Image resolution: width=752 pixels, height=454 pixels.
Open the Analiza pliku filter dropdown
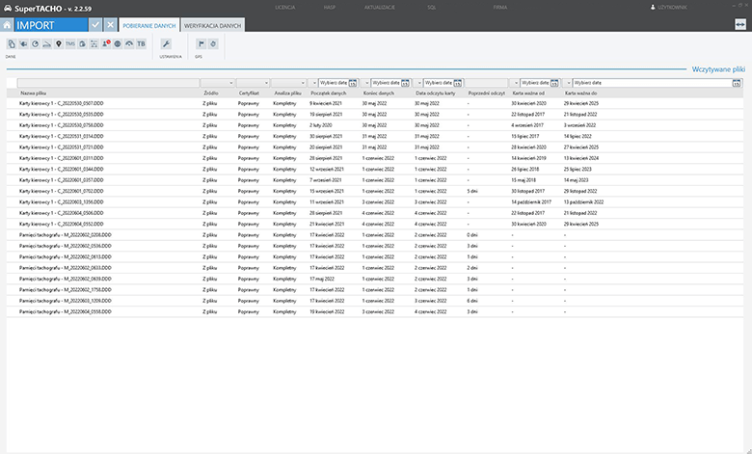click(x=305, y=83)
